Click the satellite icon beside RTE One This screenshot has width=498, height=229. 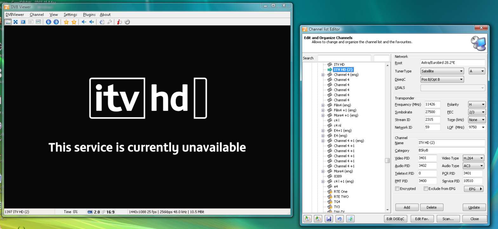[330, 192]
